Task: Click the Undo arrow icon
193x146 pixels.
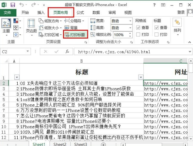Action: 22,5
